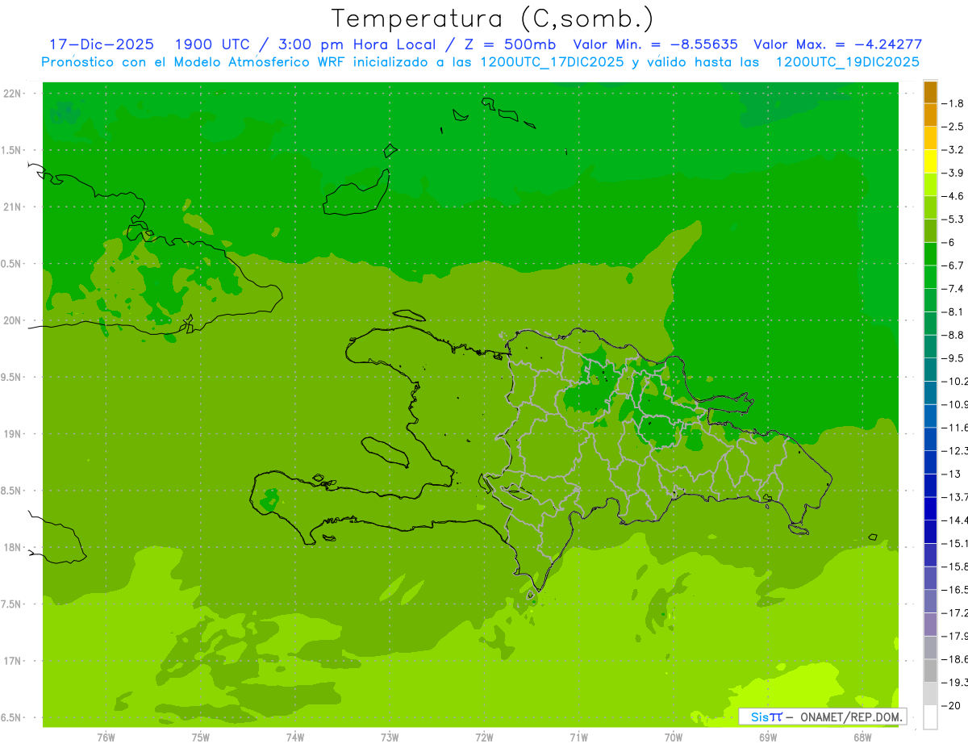This screenshot has width=968, height=748.
Task: Click the "21N" latitude label
Action: pyautogui.click(x=12, y=207)
